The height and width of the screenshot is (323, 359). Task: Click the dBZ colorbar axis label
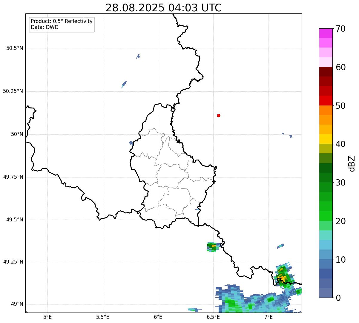(x=352, y=163)
